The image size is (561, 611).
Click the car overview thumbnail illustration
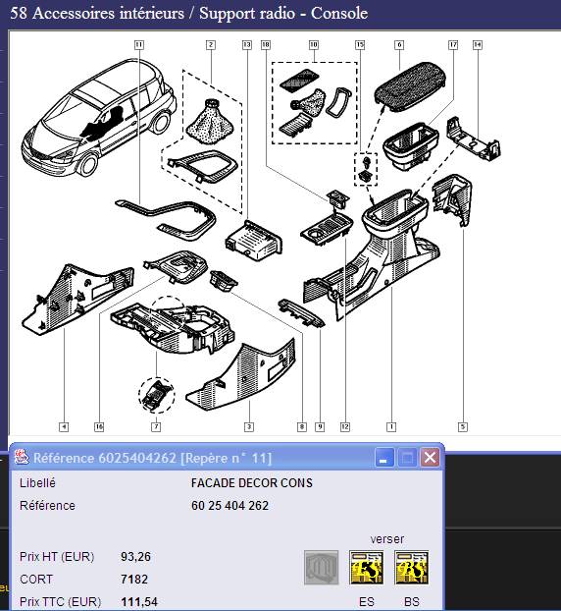[99, 117]
